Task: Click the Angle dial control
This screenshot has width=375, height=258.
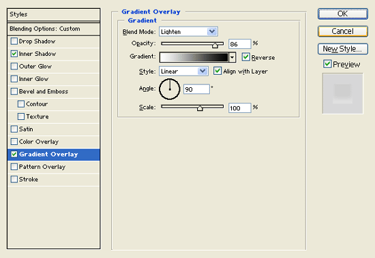Action: click(170, 89)
